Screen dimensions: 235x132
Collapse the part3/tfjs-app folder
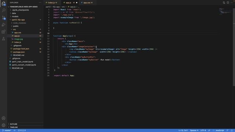18,20
